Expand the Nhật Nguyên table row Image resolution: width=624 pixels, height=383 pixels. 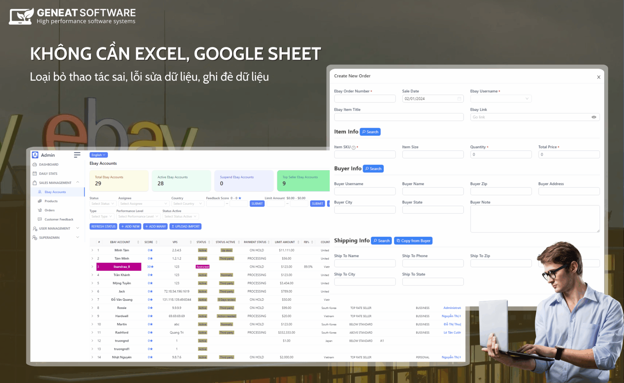92,357
